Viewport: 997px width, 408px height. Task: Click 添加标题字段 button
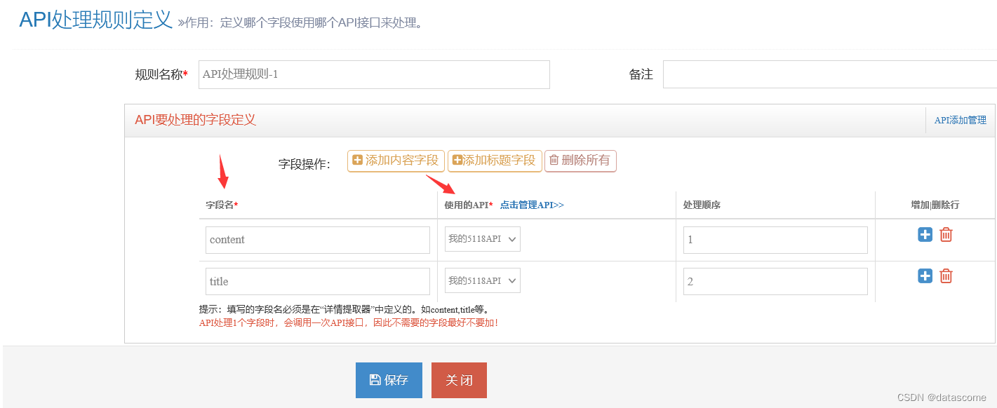pyautogui.click(x=495, y=161)
